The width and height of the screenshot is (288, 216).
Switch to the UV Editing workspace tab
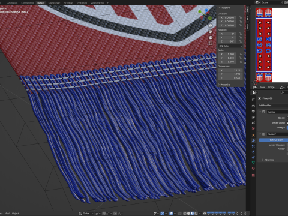[82, 3]
